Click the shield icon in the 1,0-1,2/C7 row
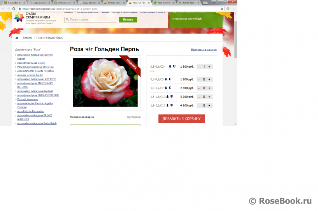The image size is (318, 211). pos(170,88)
